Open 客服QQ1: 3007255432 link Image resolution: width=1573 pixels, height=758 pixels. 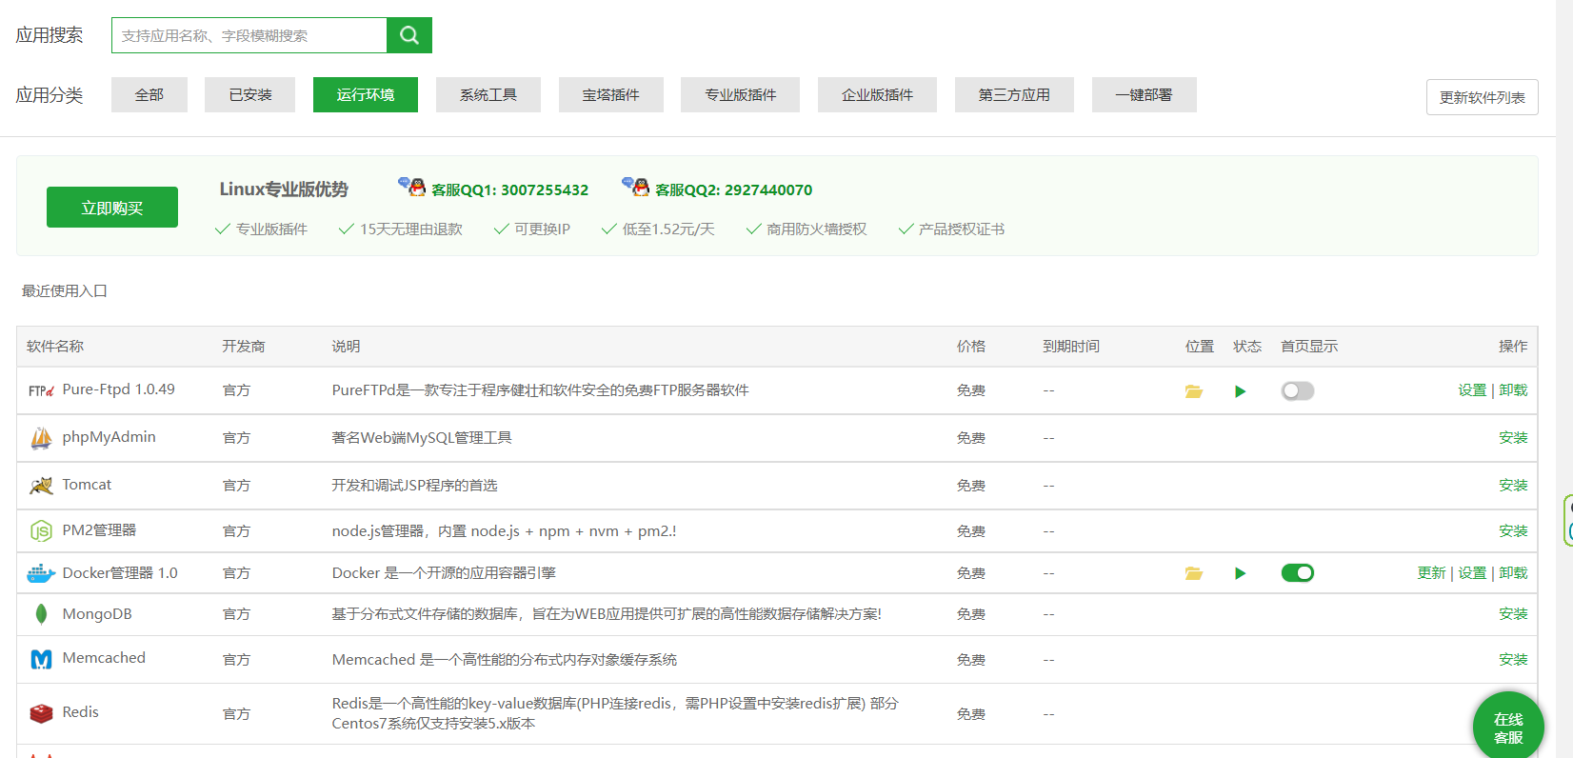(x=509, y=189)
